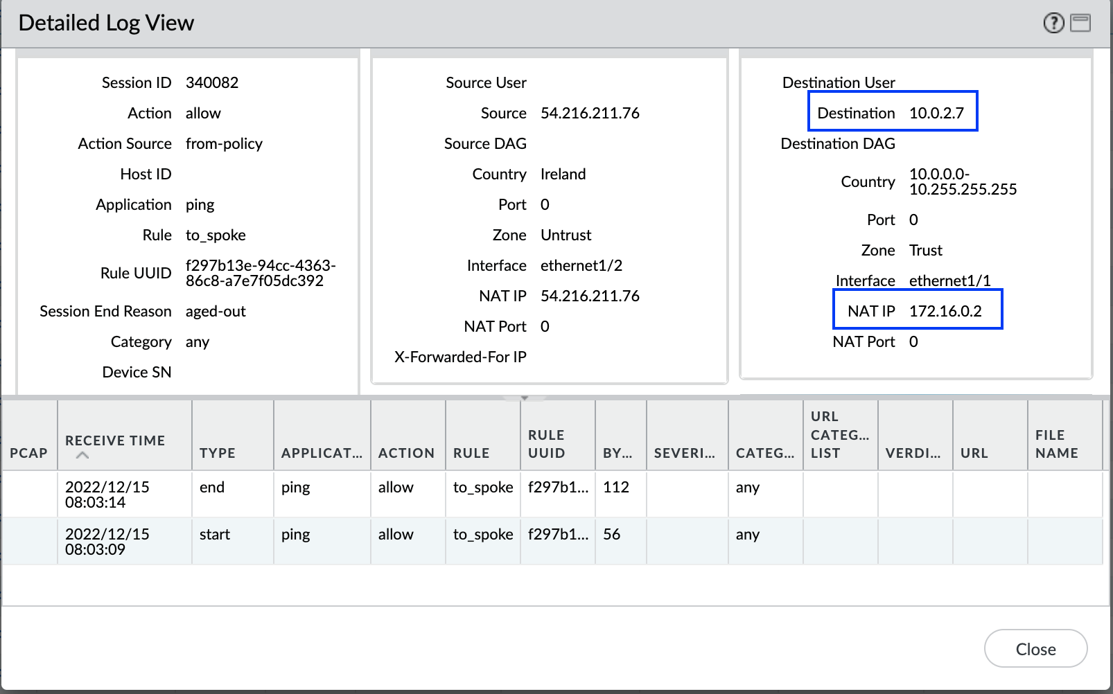Click the highlighted NAT IP 172.16.0.2 value
1113x694 pixels.
coord(945,311)
